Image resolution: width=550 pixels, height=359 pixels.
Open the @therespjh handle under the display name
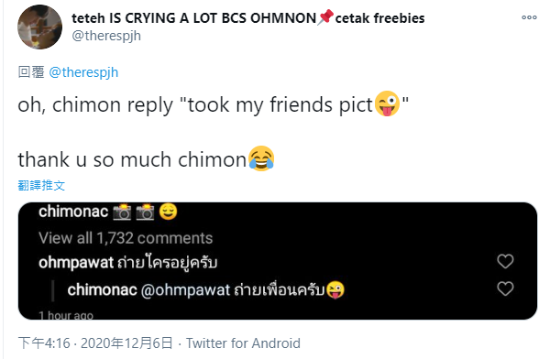[x=106, y=36]
